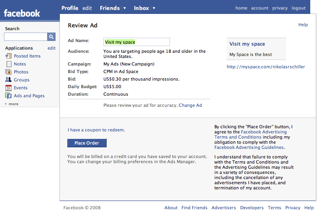Image resolution: width=317 pixels, height=214 pixels.
Task: Open Events link in sidebar
Action: pyautogui.click(x=21, y=88)
